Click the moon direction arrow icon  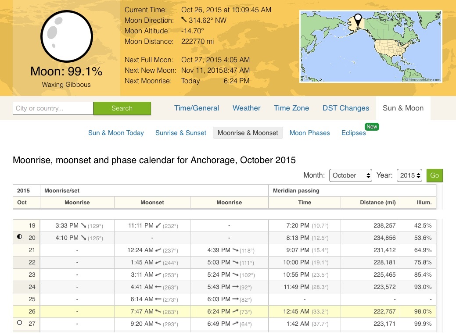[184, 21]
